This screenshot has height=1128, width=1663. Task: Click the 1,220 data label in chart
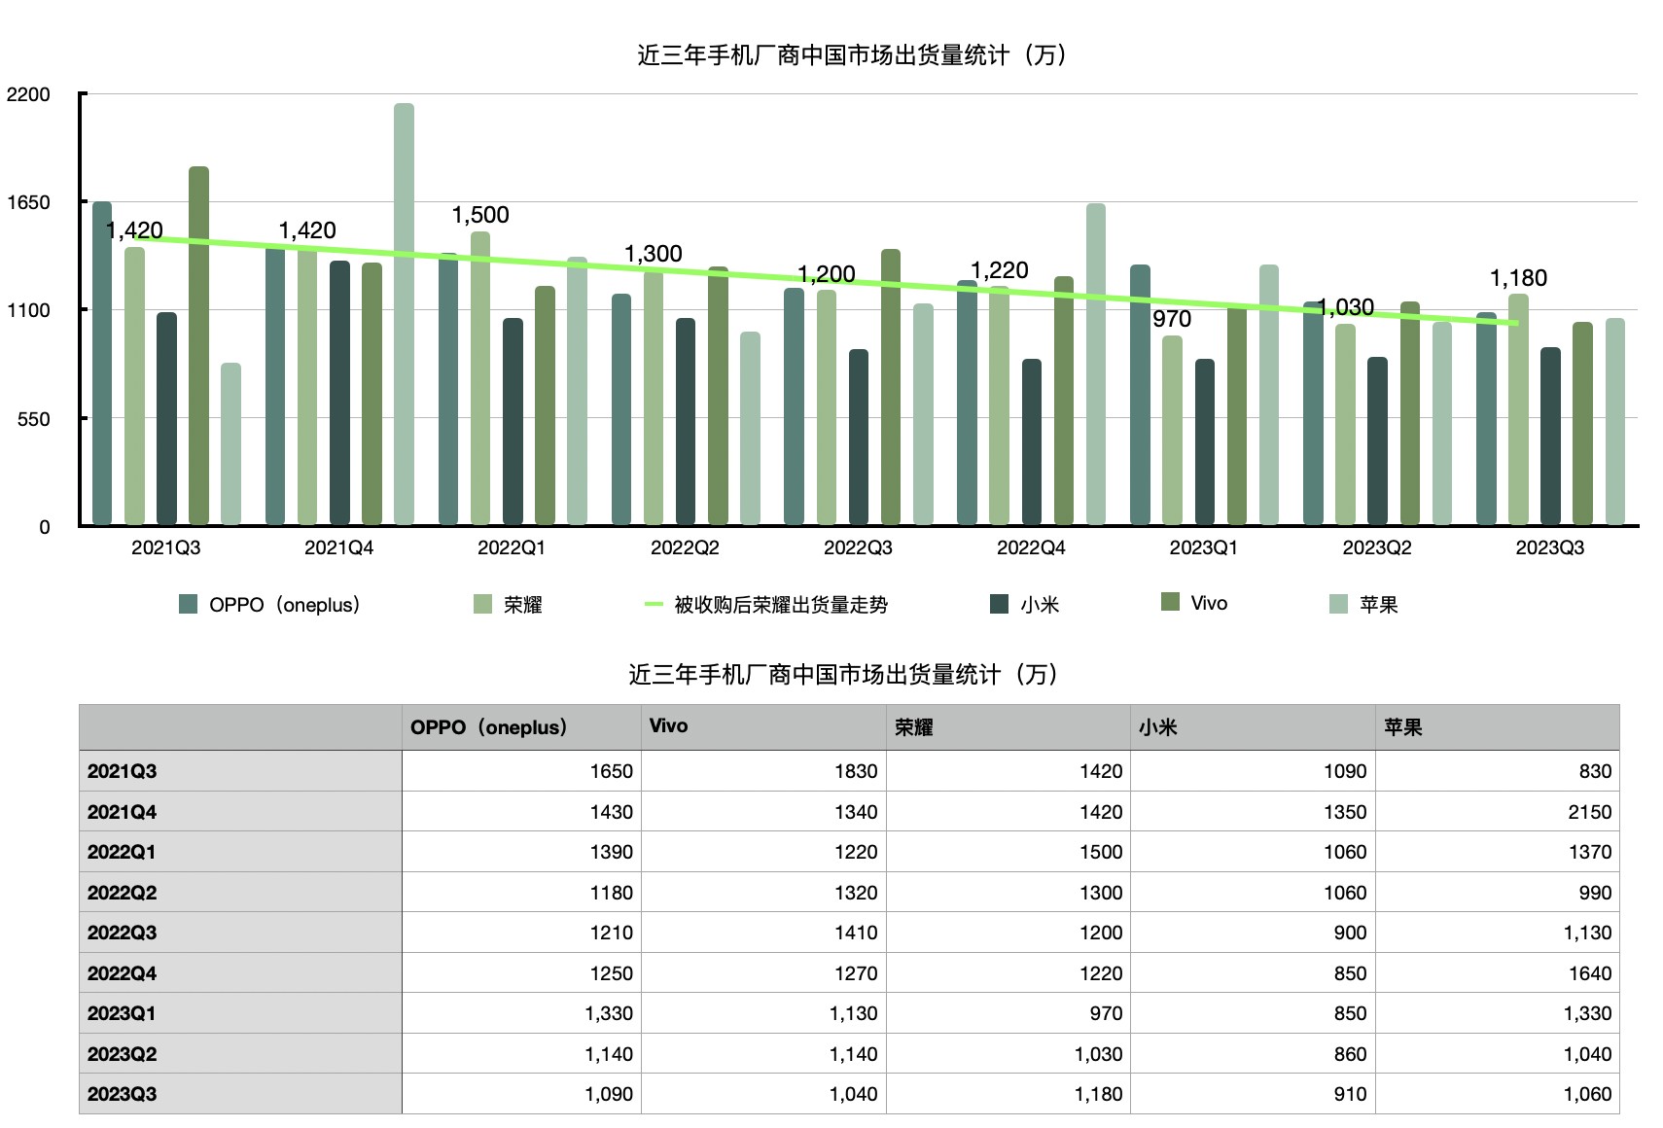pyautogui.click(x=1000, y=270)
